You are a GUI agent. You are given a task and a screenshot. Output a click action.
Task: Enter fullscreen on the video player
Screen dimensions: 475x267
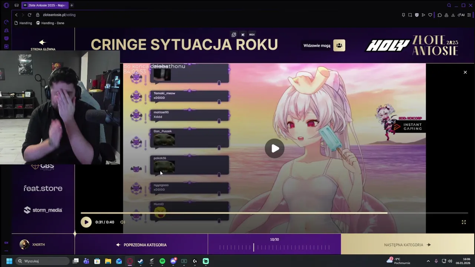(x=463, y=222)
